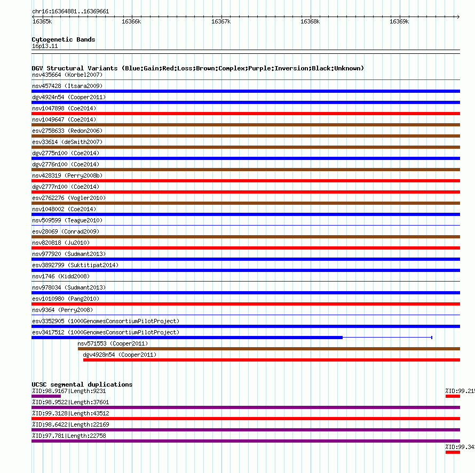Click the red bar under dgv4928n54

point(272,360)
